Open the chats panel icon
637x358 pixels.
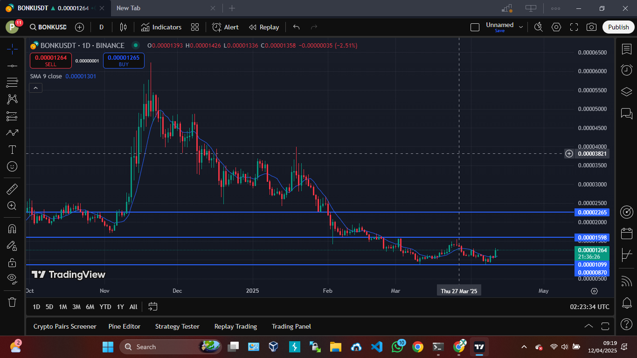(626, 113)
